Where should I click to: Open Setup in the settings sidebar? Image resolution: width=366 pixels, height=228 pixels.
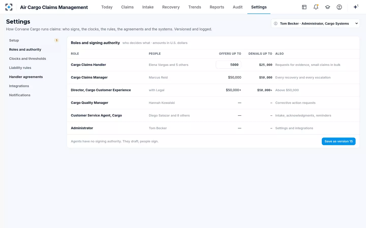pyautogui.click(x=34, y=40)
